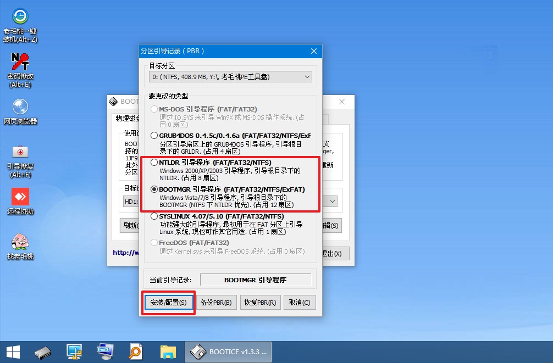Launch 远程协助 desktop icon

click(x=20, y=202)
